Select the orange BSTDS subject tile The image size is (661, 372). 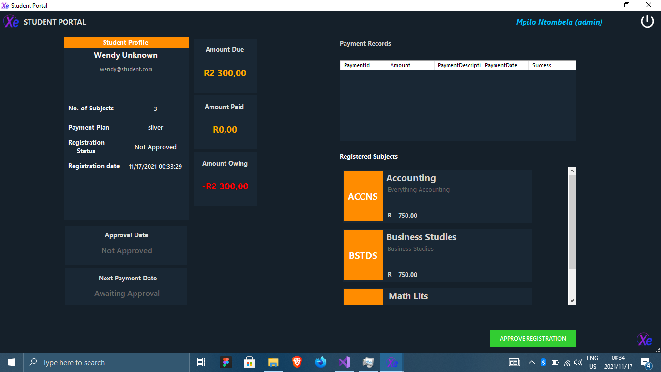[x=363, y=255]
